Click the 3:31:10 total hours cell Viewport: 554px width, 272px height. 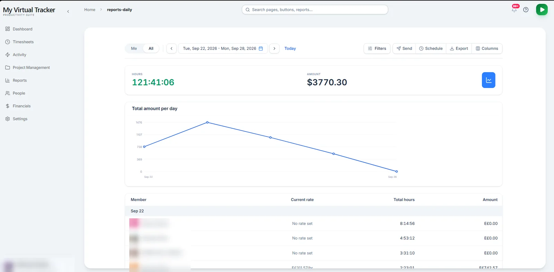click(407, 253)
